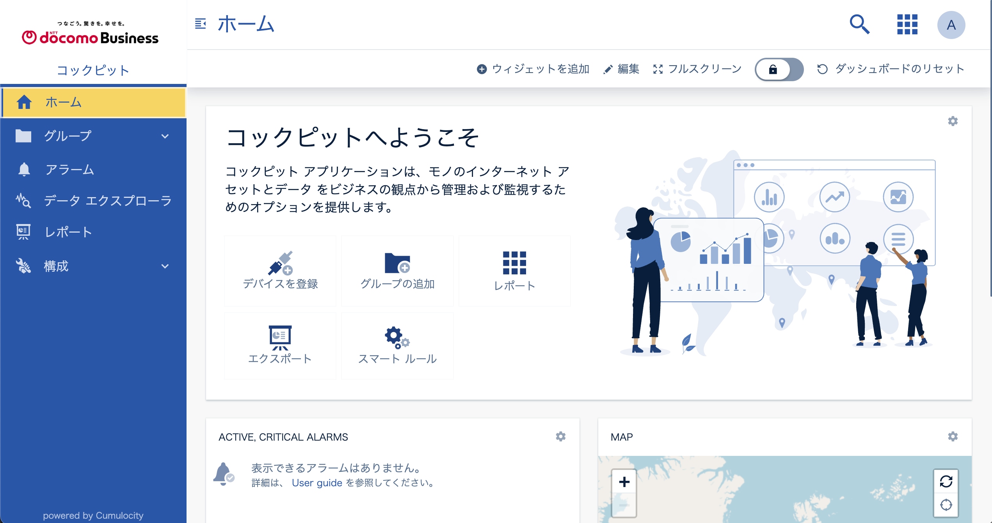The height and width of the screenshot is (523, 992).
Task: Click "powered by Cumulocity" footer text
Action: coord(93,516)
